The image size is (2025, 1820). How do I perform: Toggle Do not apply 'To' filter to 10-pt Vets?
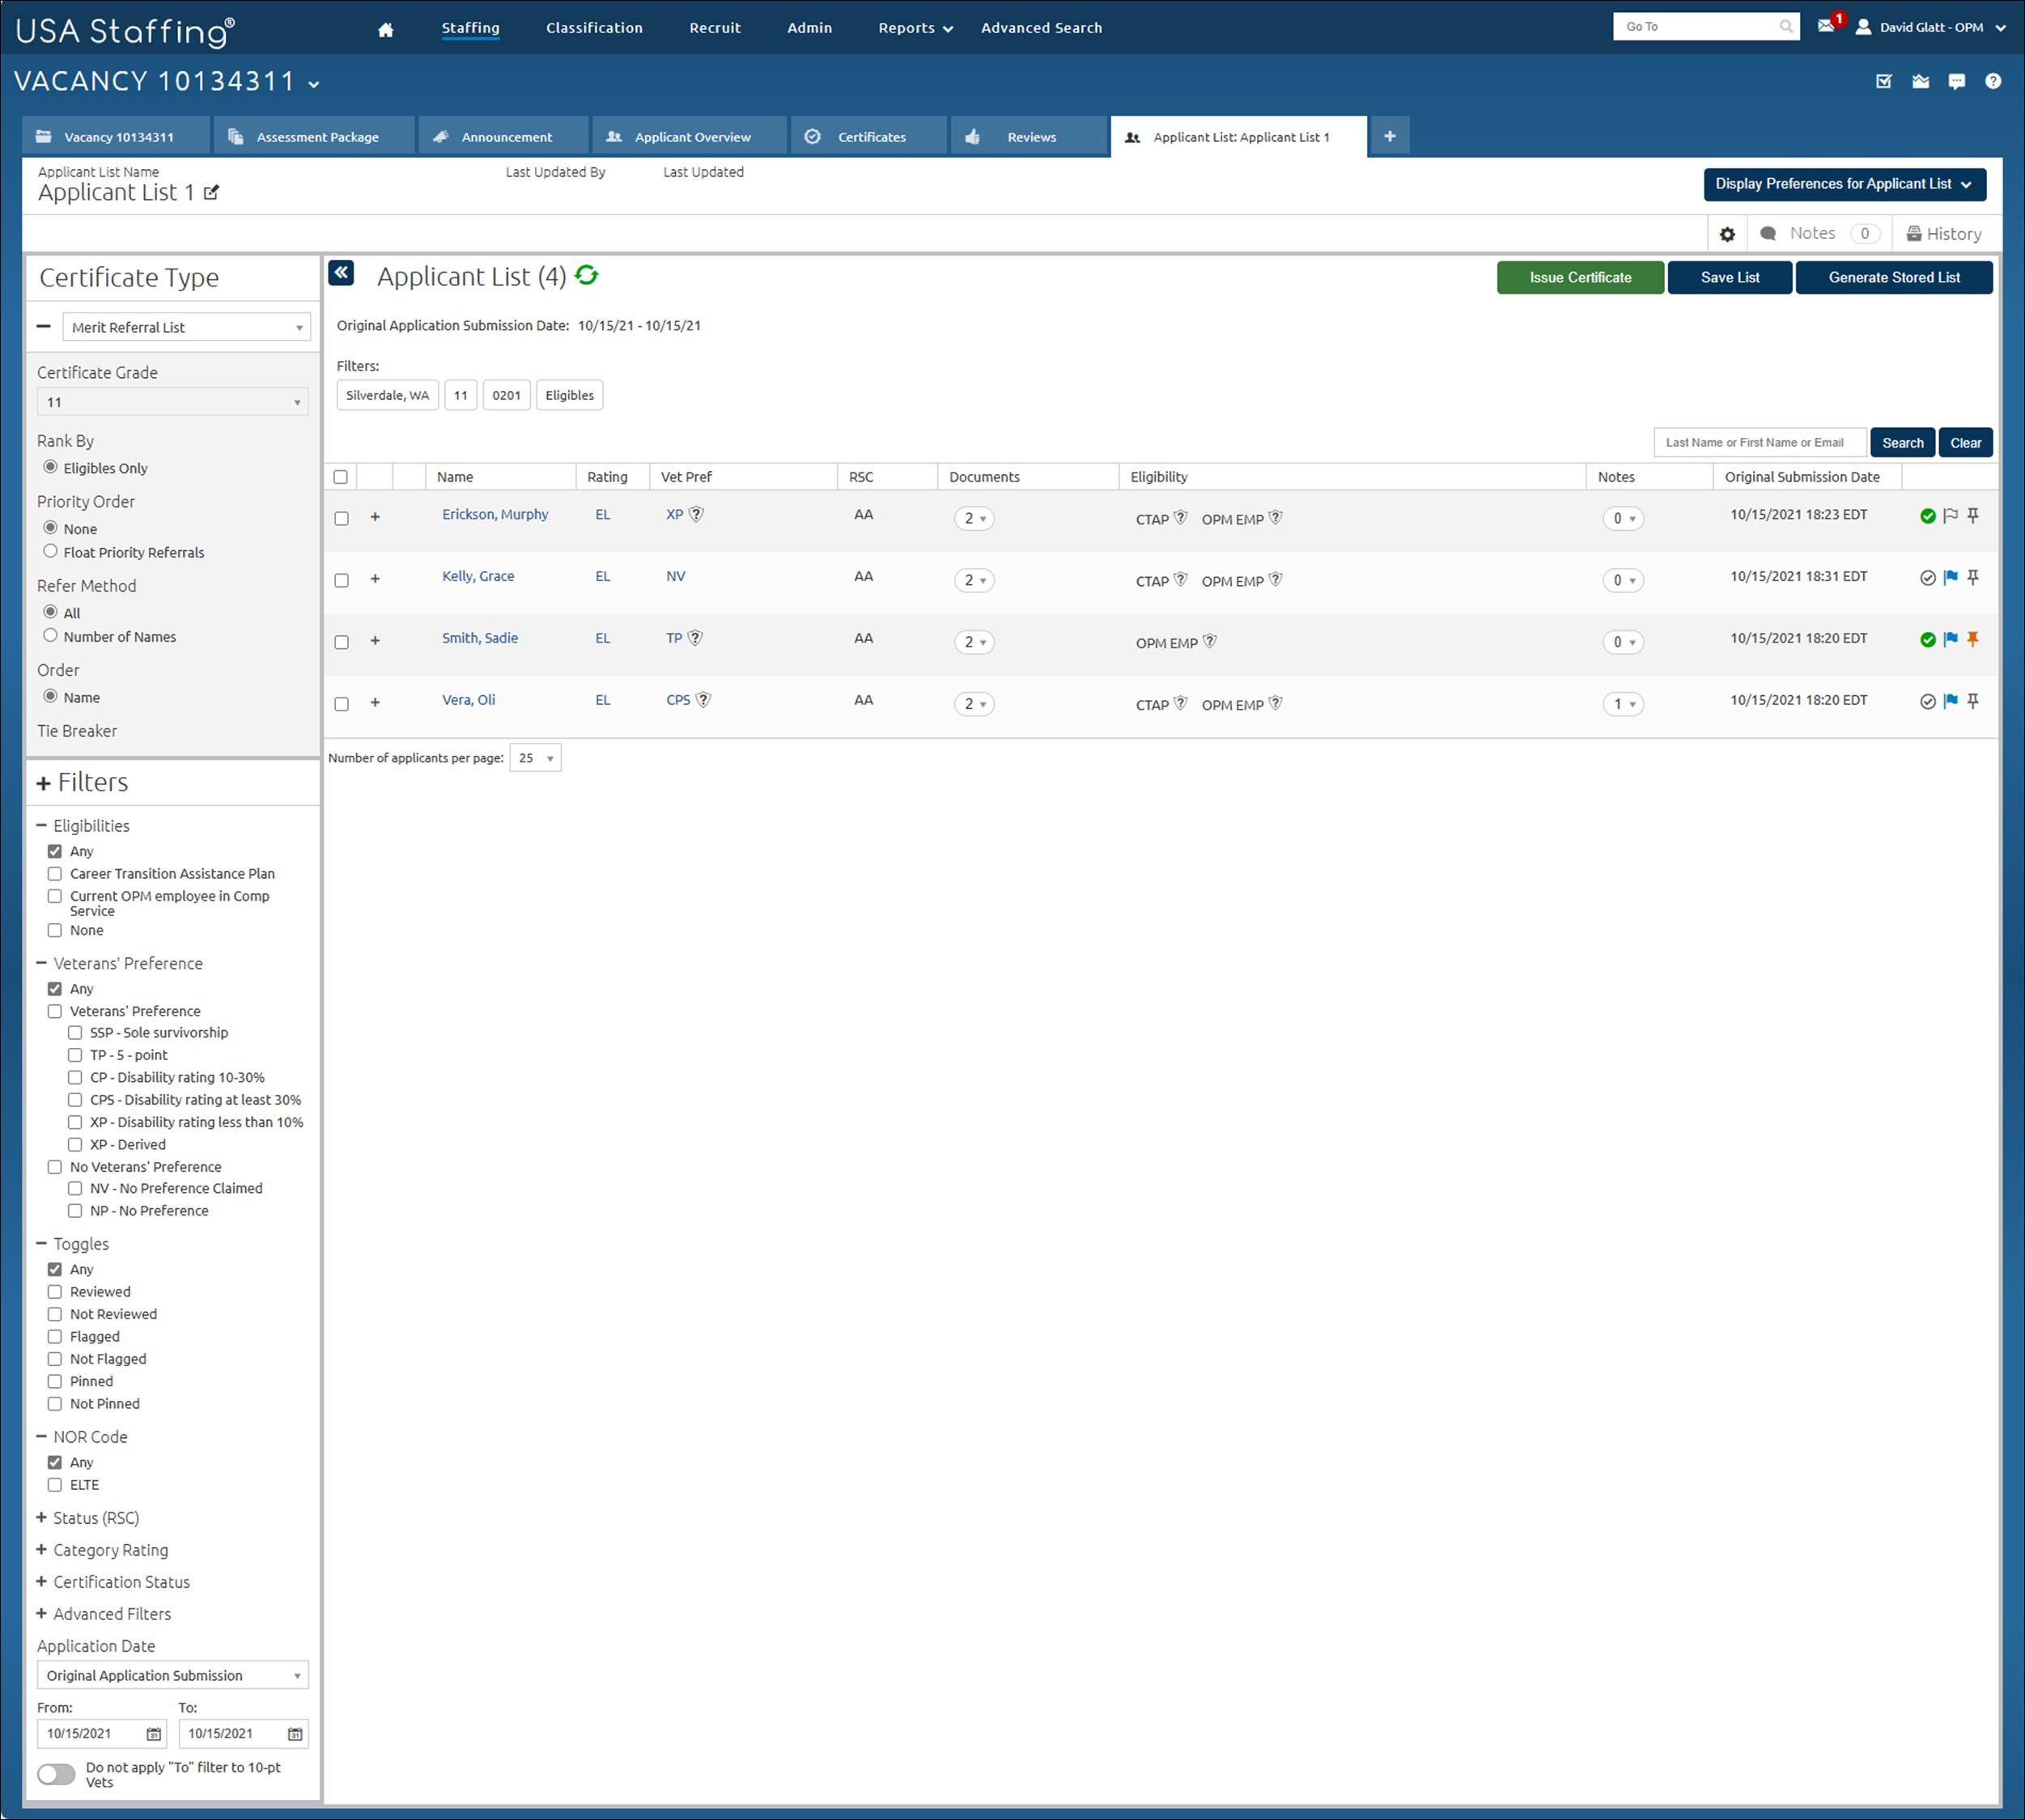tap(56, 1774)
